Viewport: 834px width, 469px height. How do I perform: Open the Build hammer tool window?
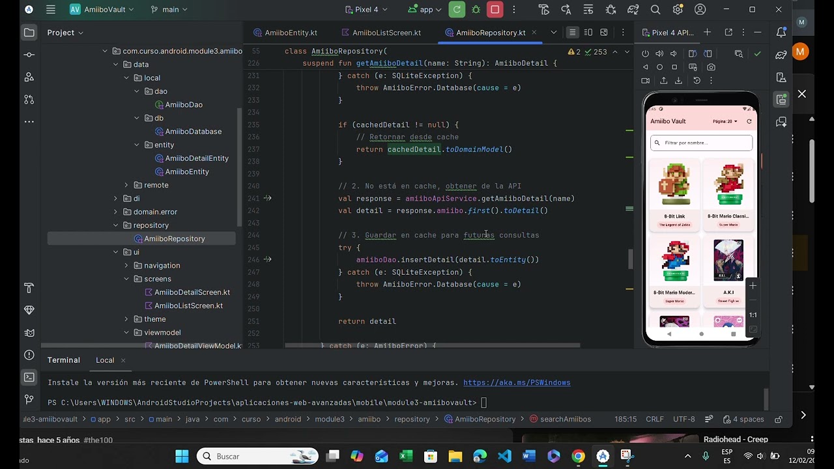point(29,288)
